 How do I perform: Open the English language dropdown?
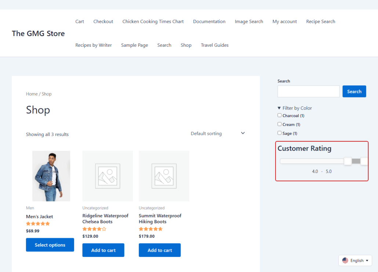click(x=355, y=260)
